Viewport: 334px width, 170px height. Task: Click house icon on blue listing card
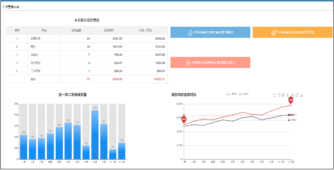[190, 32]
